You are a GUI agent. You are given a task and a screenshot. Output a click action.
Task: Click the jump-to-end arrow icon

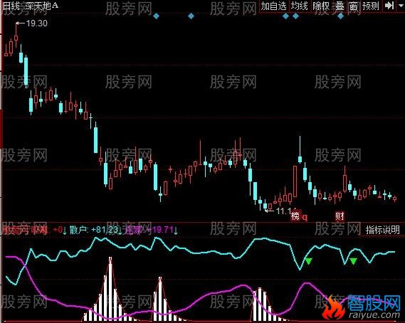click(389, 6)
